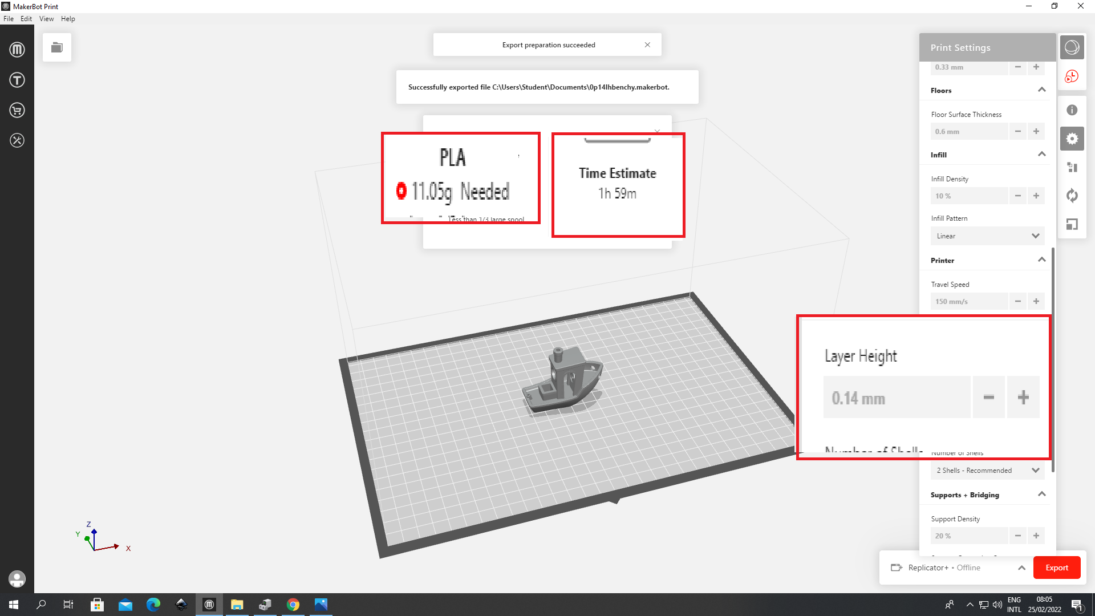Decrease Floor Surface Thickness
1095x616 pixels.
tap(1018, 131)
